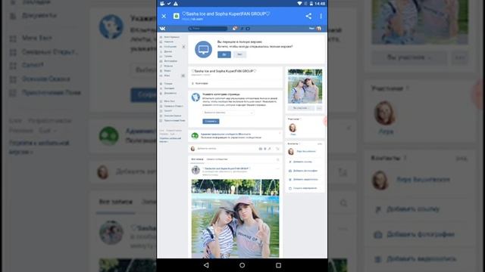Open 'Сообщения' in left sidebar
This screenshot has width=485, height=272.
[x=170, y=47]
